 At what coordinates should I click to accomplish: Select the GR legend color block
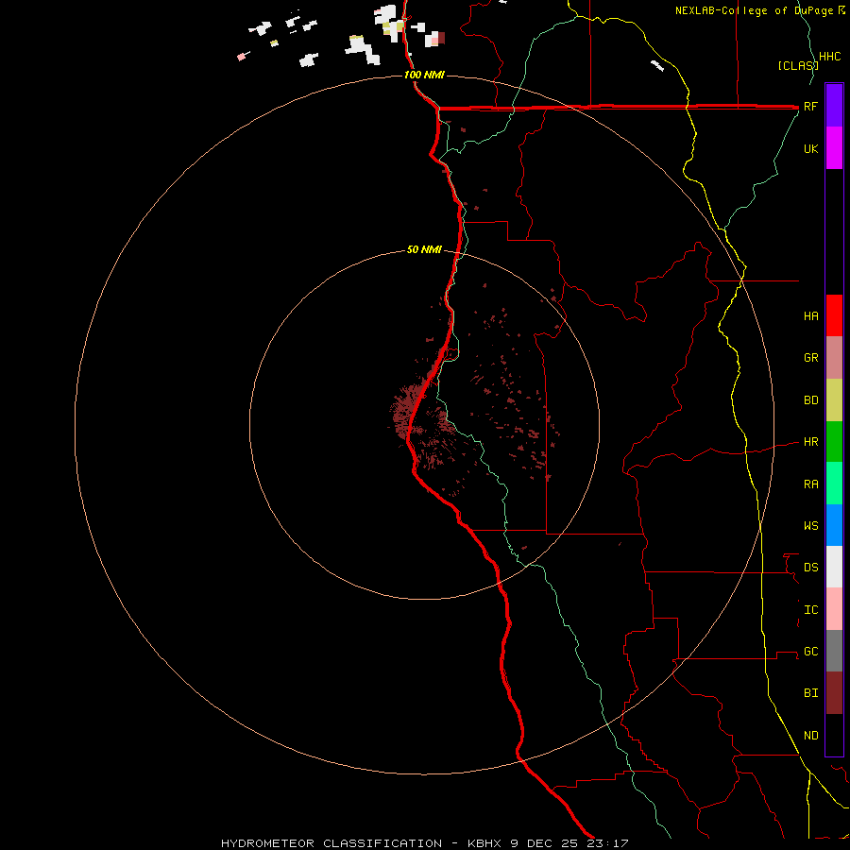coord(834,358)
